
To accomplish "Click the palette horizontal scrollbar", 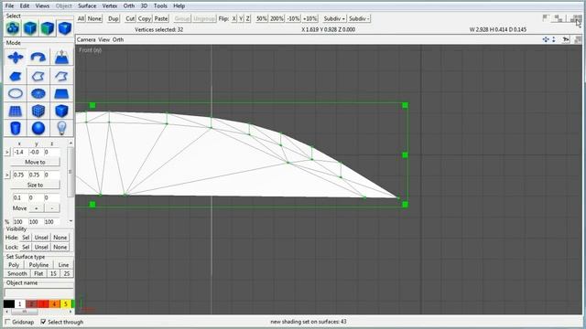I will (x=38, y=312).
